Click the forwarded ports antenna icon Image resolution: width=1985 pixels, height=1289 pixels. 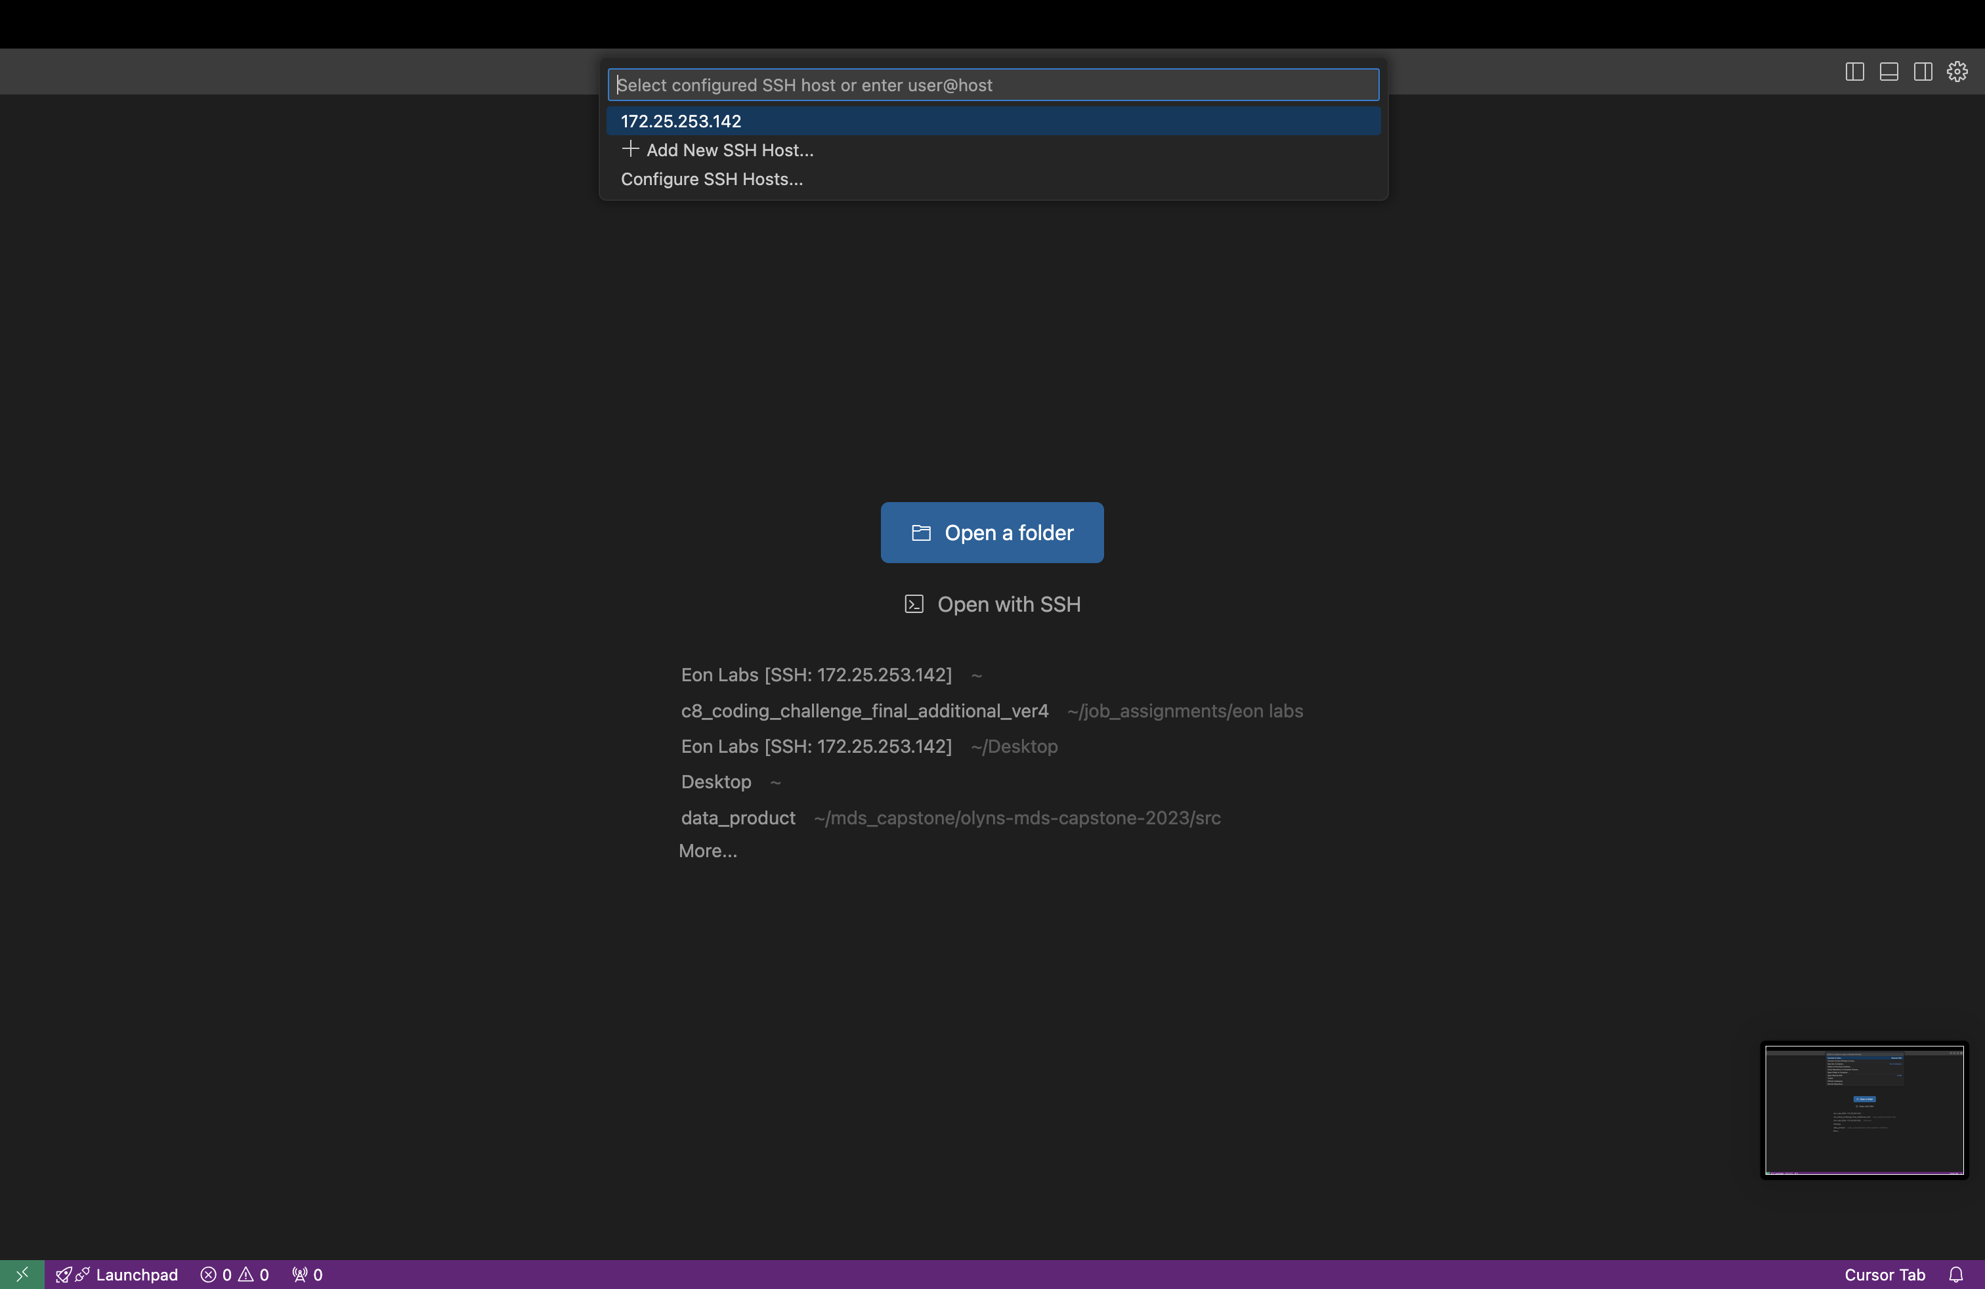point(307,1274)
